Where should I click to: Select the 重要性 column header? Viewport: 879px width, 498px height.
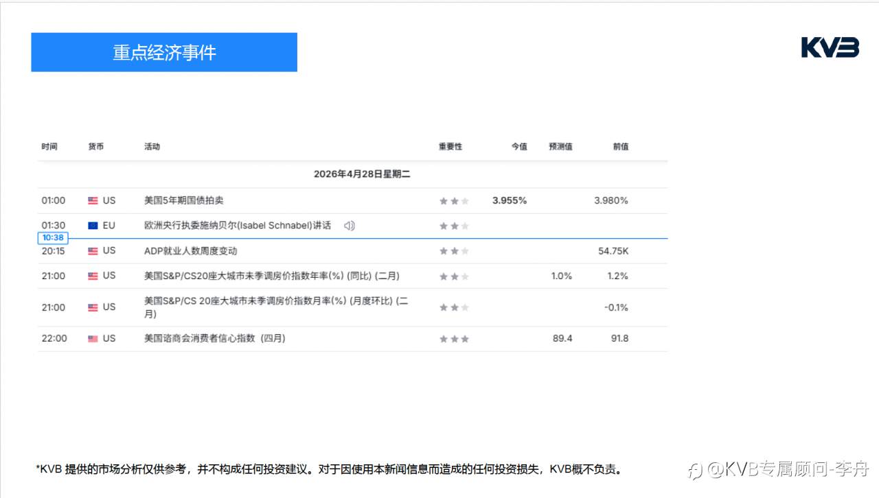[x=450, y=146]
